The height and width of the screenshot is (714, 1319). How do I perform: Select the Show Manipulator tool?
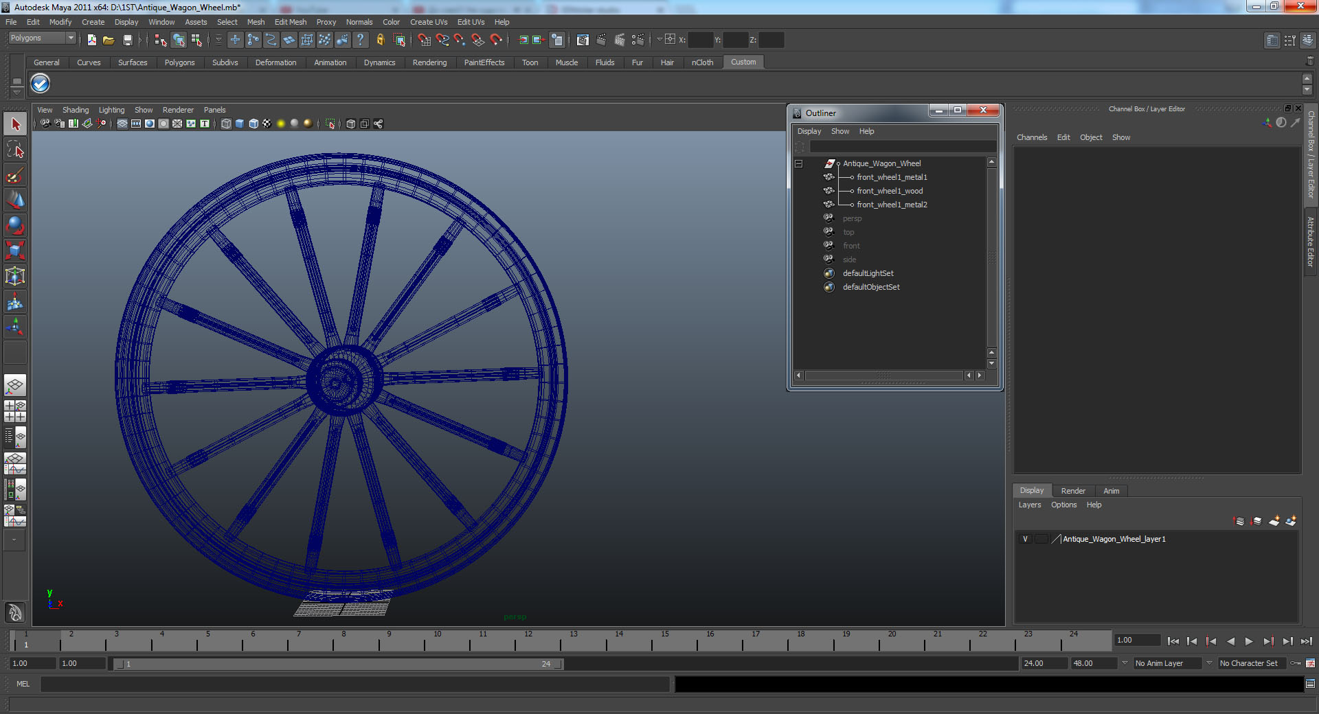click(x=15, y=327)
